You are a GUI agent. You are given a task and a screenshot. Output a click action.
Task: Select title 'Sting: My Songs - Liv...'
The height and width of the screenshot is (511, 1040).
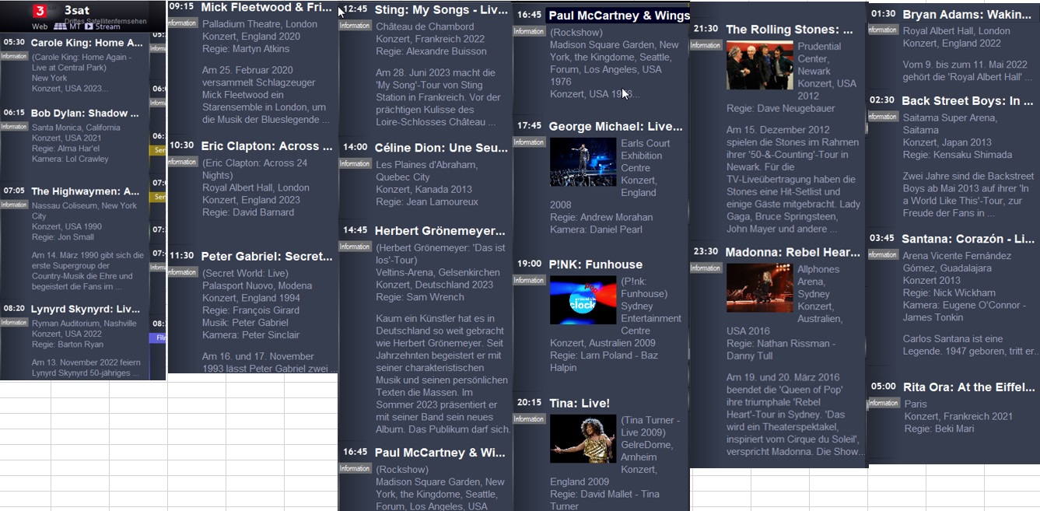pos(441,10)
